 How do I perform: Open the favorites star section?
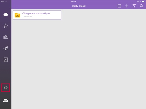pyautogui.click(x=6, y=26)
